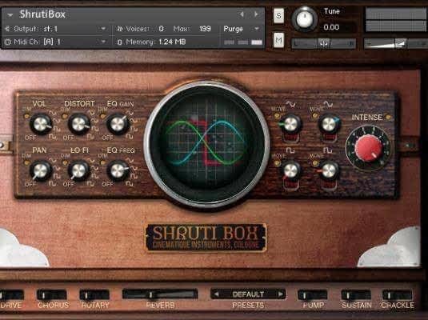
Task: Click the red INTENSE knob
Action: point(368,148)
